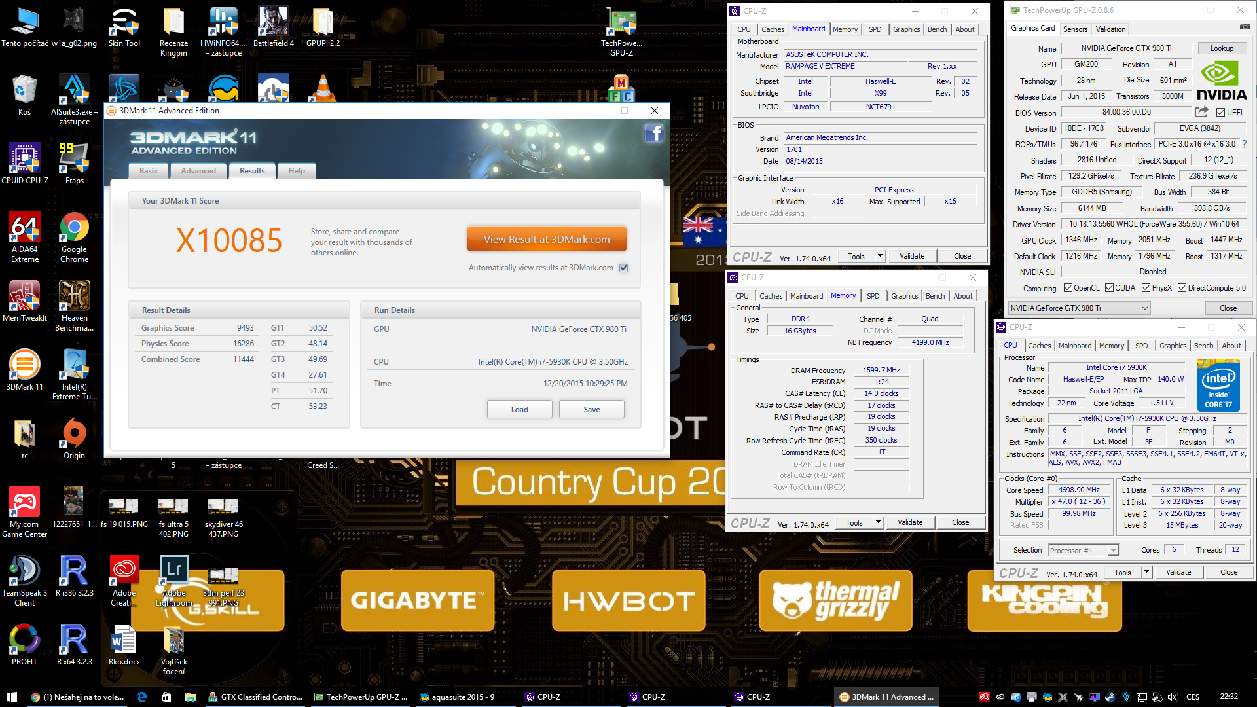Click the Save button in Run Details
This screenshot has width=1257, height=707.
(591, 410)
